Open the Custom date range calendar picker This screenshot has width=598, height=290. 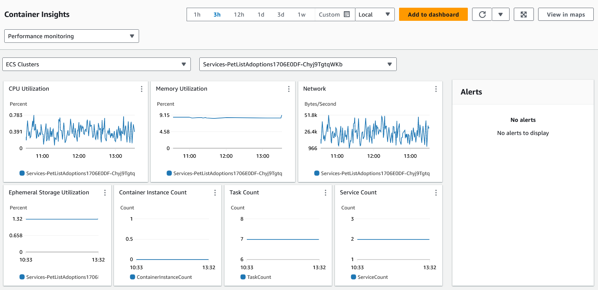click(347, 14)
